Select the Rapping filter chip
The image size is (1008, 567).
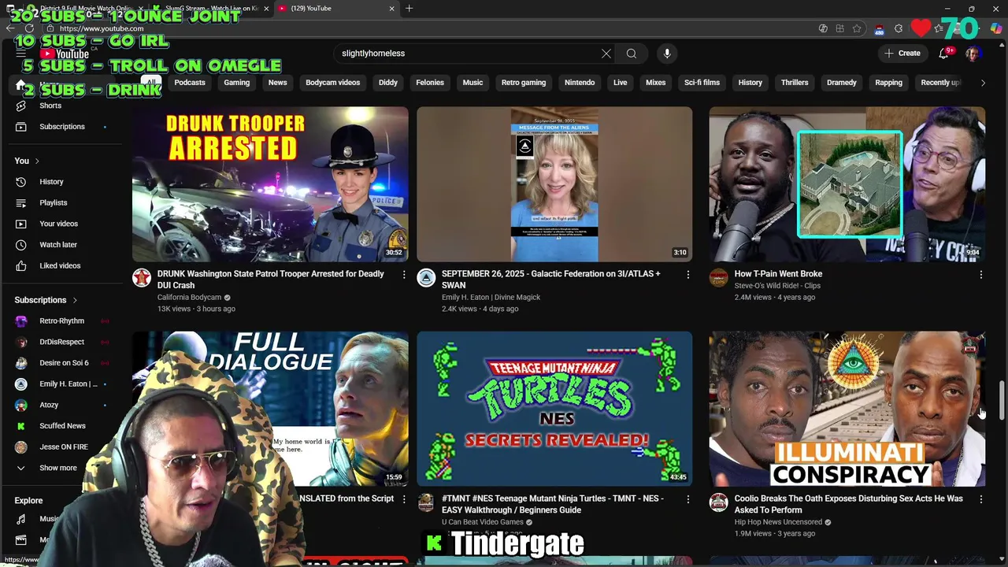(889, 83)
